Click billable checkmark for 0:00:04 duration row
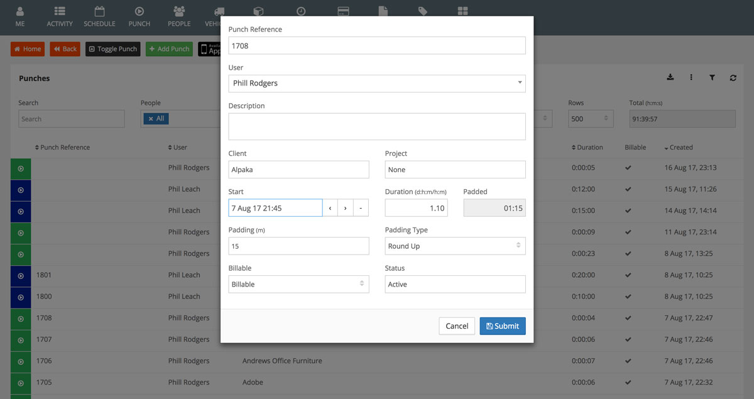754x399 pixels. [x=628, y=318]
